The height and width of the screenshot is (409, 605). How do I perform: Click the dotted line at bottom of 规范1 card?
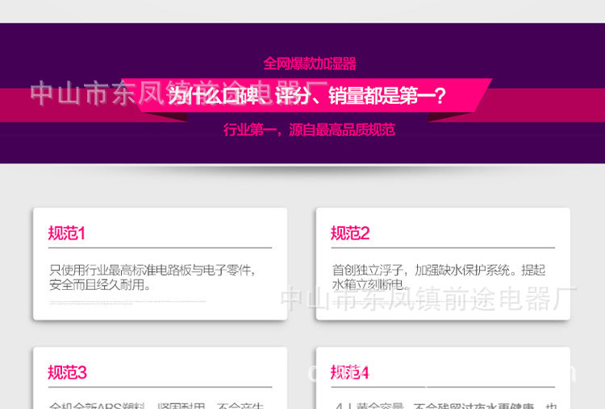(x=127, y=303)
